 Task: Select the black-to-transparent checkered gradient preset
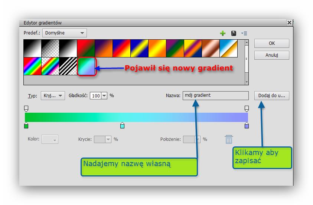tap(50, 49)
